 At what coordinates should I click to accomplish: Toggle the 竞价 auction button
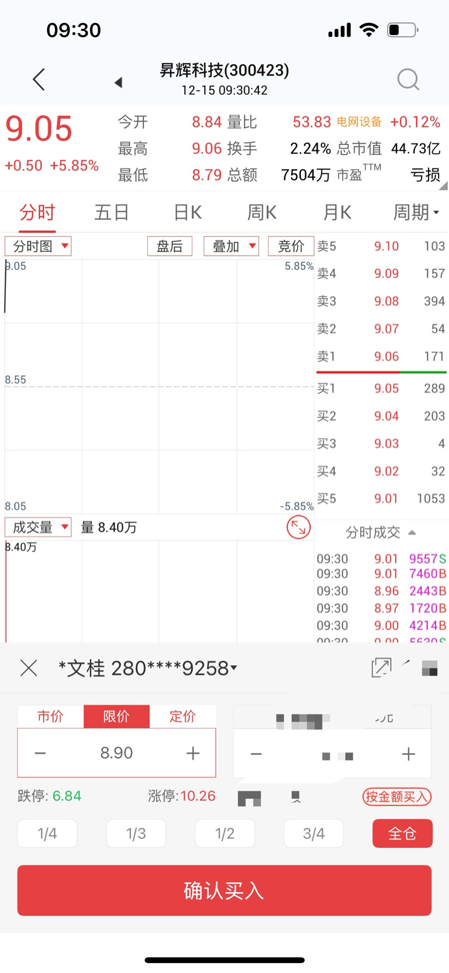tap(291, 246)
